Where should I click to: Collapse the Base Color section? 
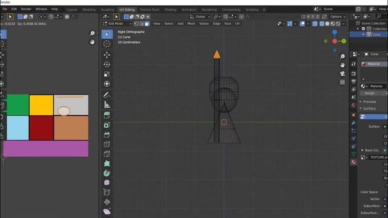(363, 150)
